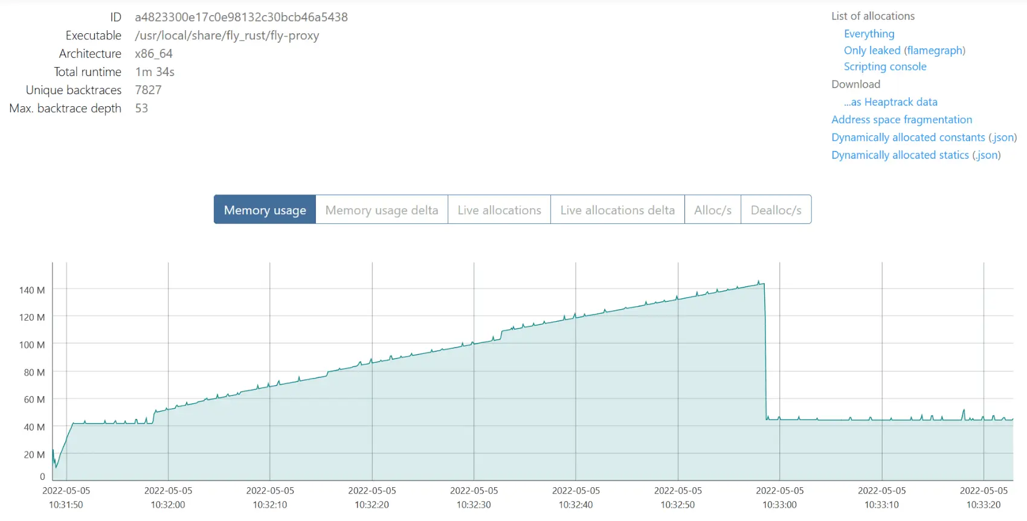This screenshot has height=521, width=1027.
Task: Download as Heaptrack data
Action: pyautogui.click(x=890, y=102)
